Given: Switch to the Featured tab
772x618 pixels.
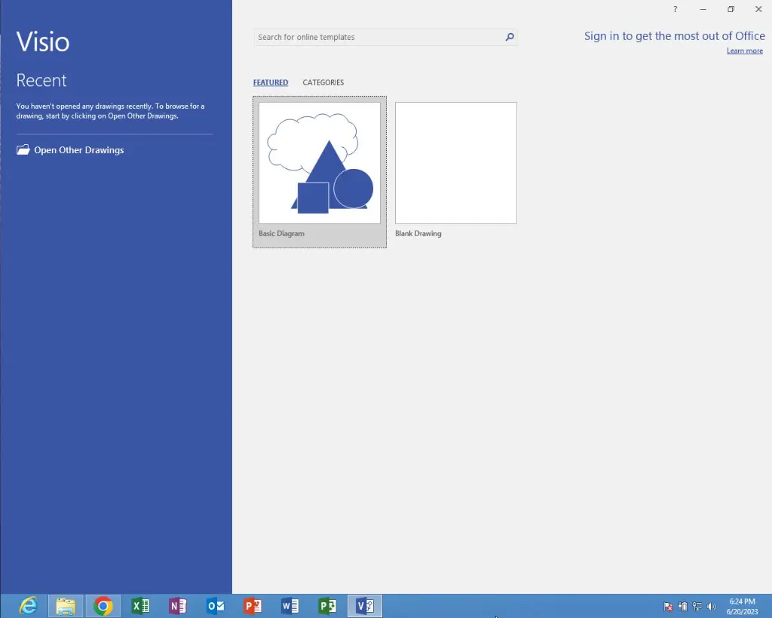Looking at the screenshot, I should tap(271, 82).
